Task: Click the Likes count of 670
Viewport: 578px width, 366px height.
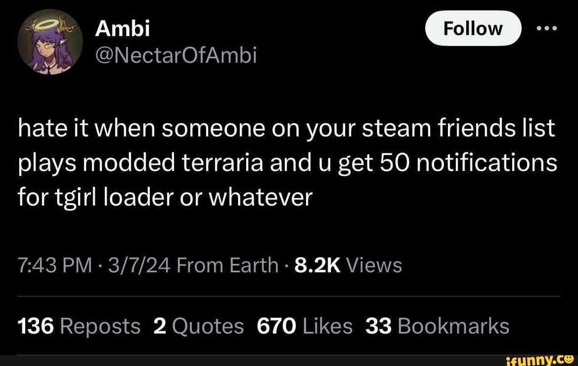Action: coord(277,325)
